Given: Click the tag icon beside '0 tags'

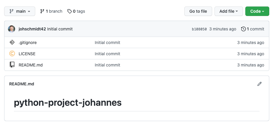Looking at the screenshot, I should (x=70, y=11).
